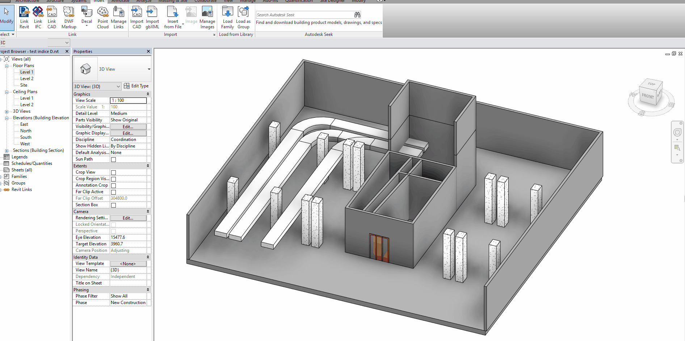Click Edit for Visibility/Graphics overrides
The height and width of the screenshot is (341, 685).
pyautogui.click(x=128, y=126)
